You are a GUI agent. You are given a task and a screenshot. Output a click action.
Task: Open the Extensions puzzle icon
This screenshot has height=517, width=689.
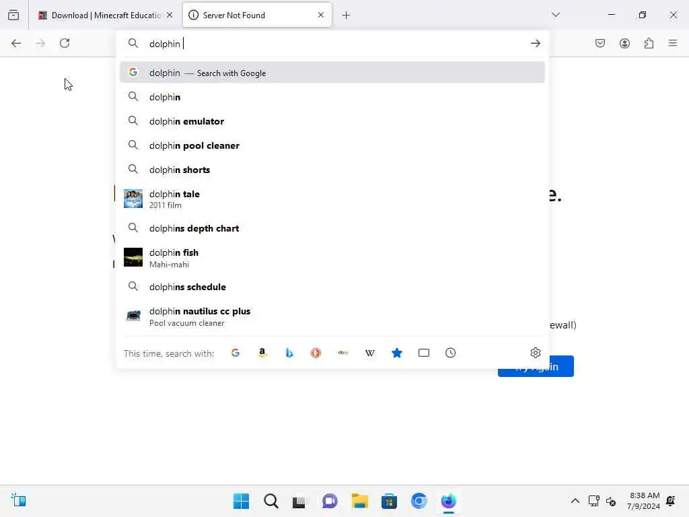[x=649, y=43]
